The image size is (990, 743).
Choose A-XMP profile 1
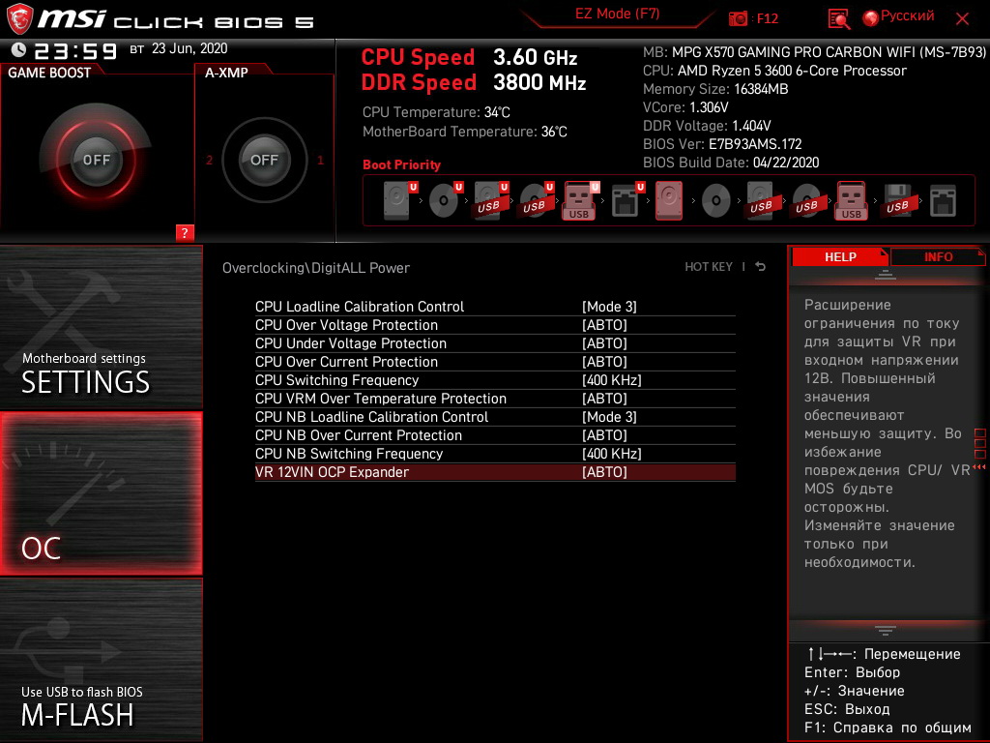click(x=320, y=160)
